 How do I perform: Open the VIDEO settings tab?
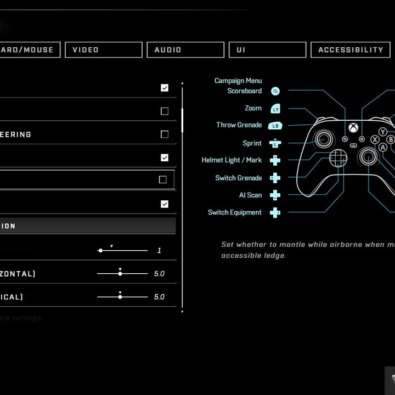point(104,49)
